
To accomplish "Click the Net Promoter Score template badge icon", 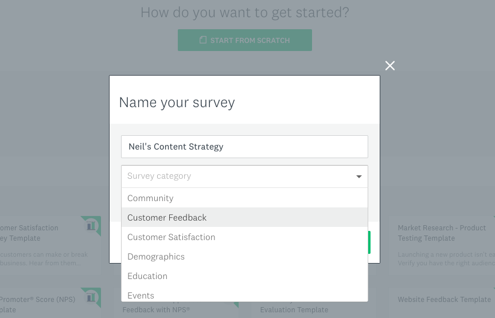I will coord(91,297).
